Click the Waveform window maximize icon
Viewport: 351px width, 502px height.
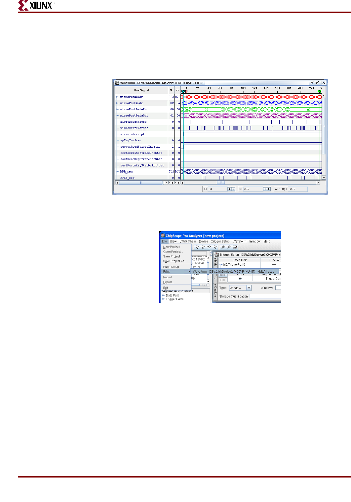(317, 83)
